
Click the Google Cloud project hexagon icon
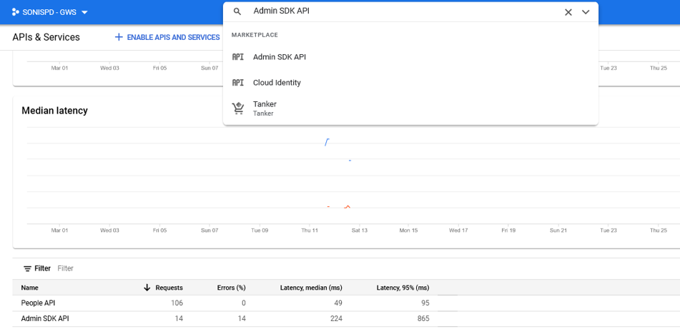pyautogui.click(x=15, y=12)
